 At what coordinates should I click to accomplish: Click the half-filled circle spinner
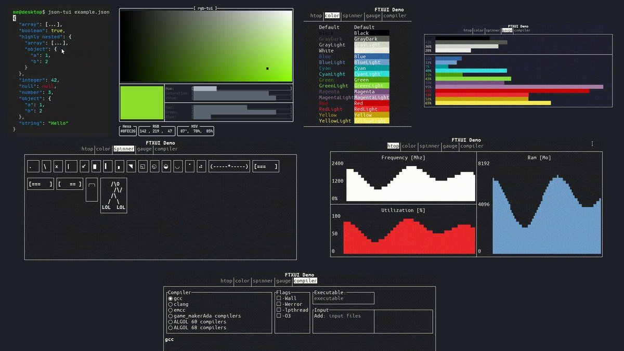[x=166, y=166]
